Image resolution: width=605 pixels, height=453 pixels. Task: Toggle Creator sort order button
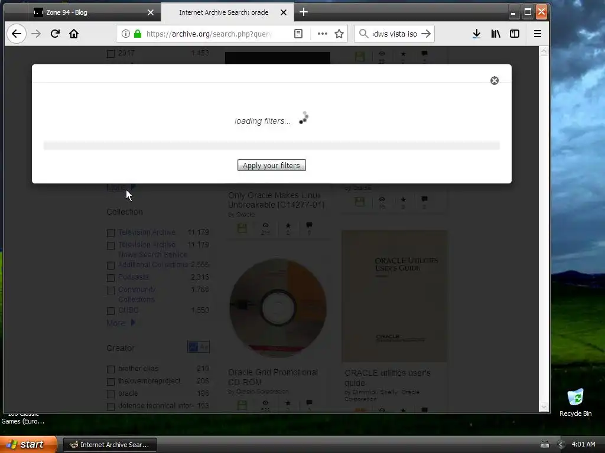[x=199, y=347]
